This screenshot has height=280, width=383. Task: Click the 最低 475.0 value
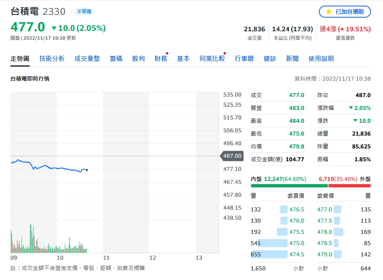(297, 134)
